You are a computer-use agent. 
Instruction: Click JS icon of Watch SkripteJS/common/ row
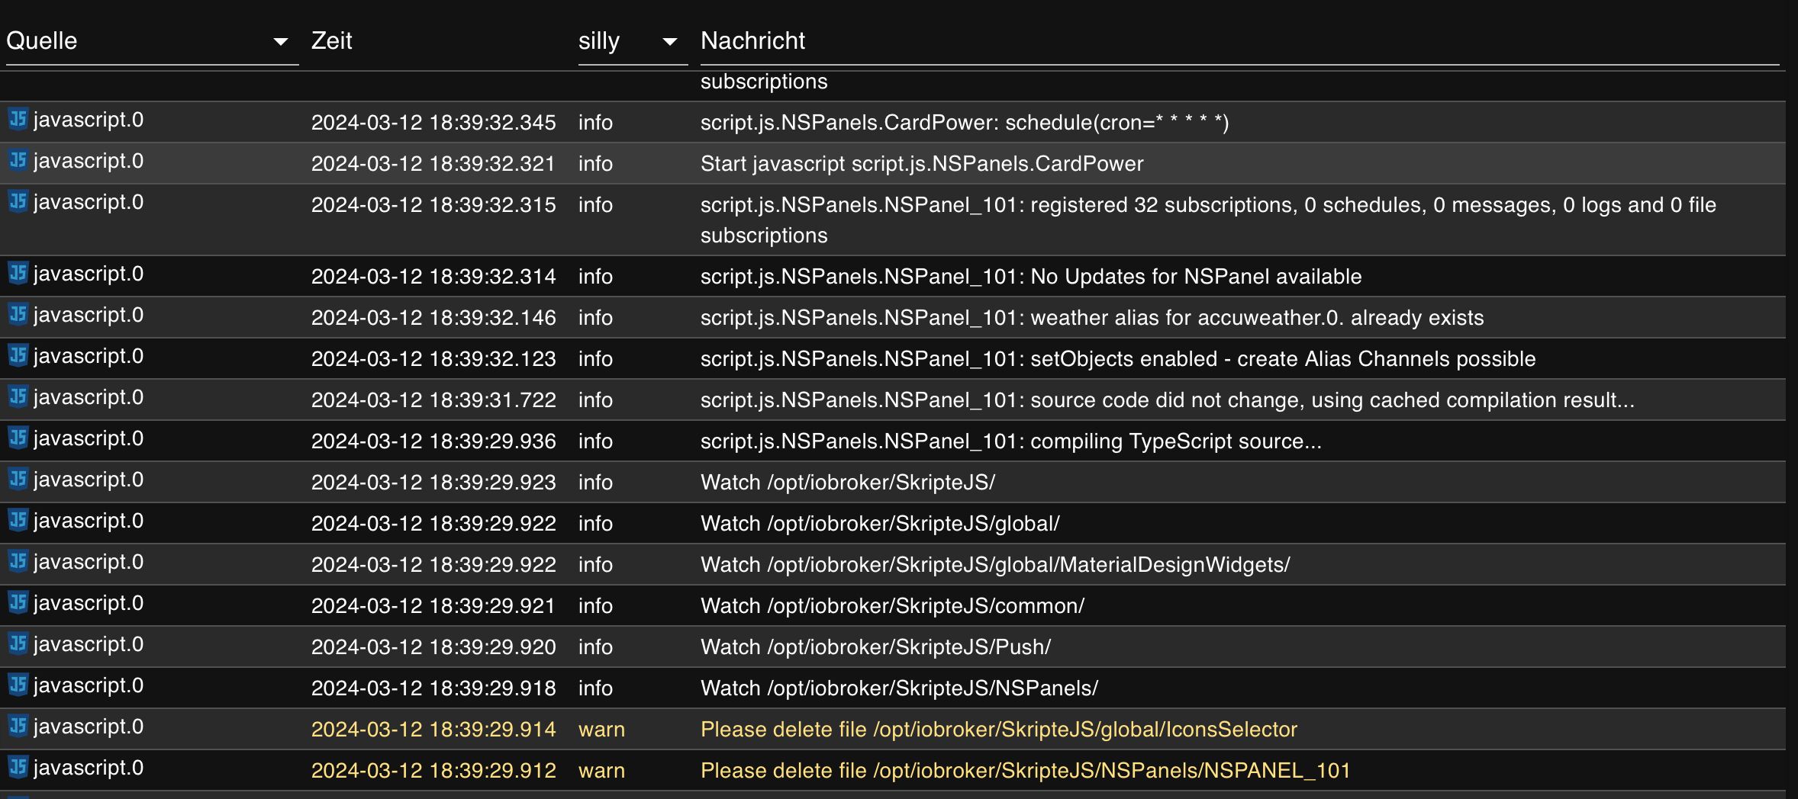click(x=18, y=603)
